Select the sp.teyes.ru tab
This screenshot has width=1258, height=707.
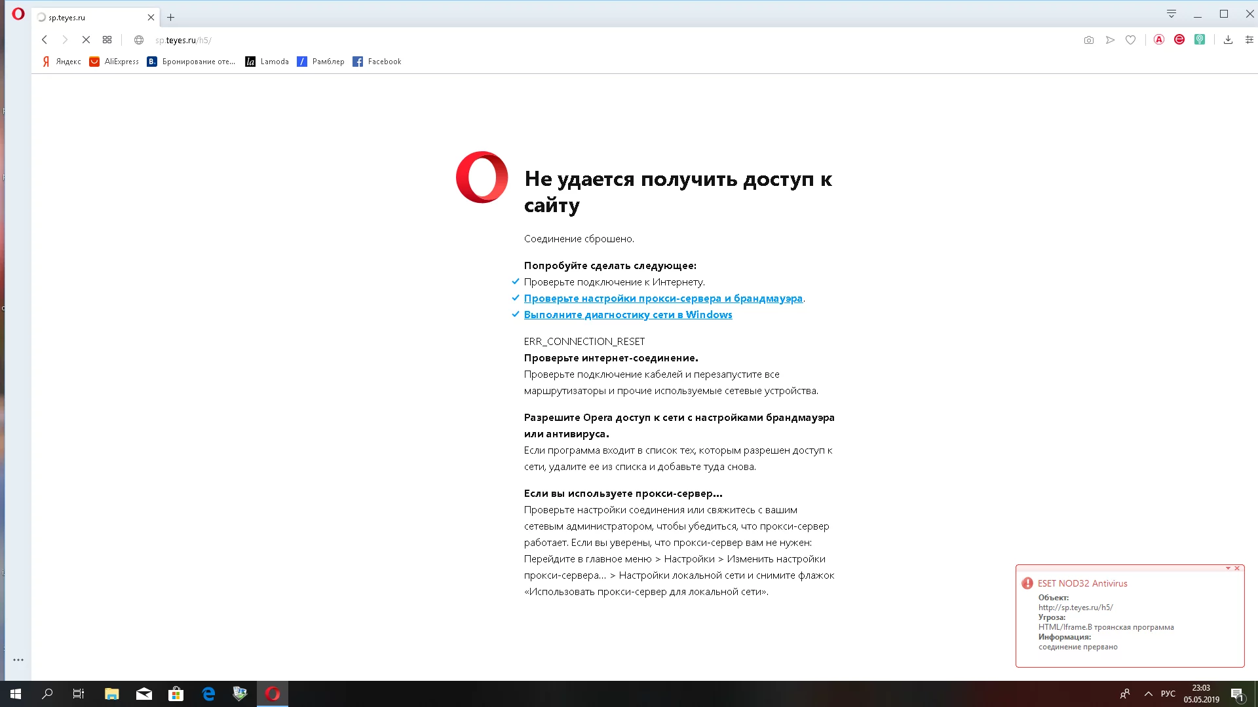pos(96,18)
